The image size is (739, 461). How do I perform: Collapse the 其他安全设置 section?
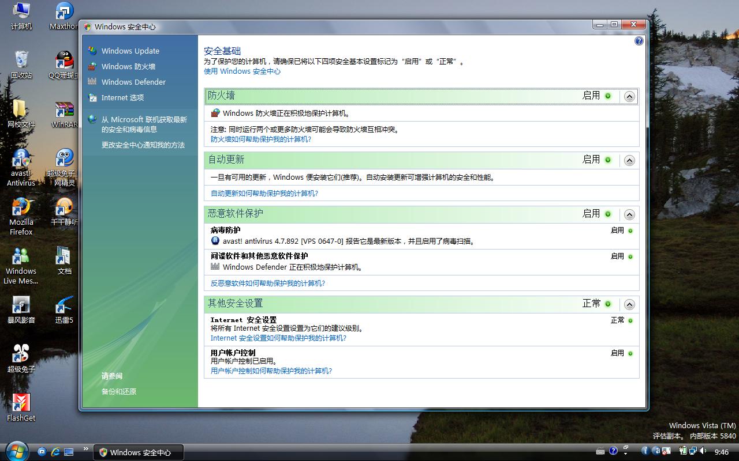(629, 304)
